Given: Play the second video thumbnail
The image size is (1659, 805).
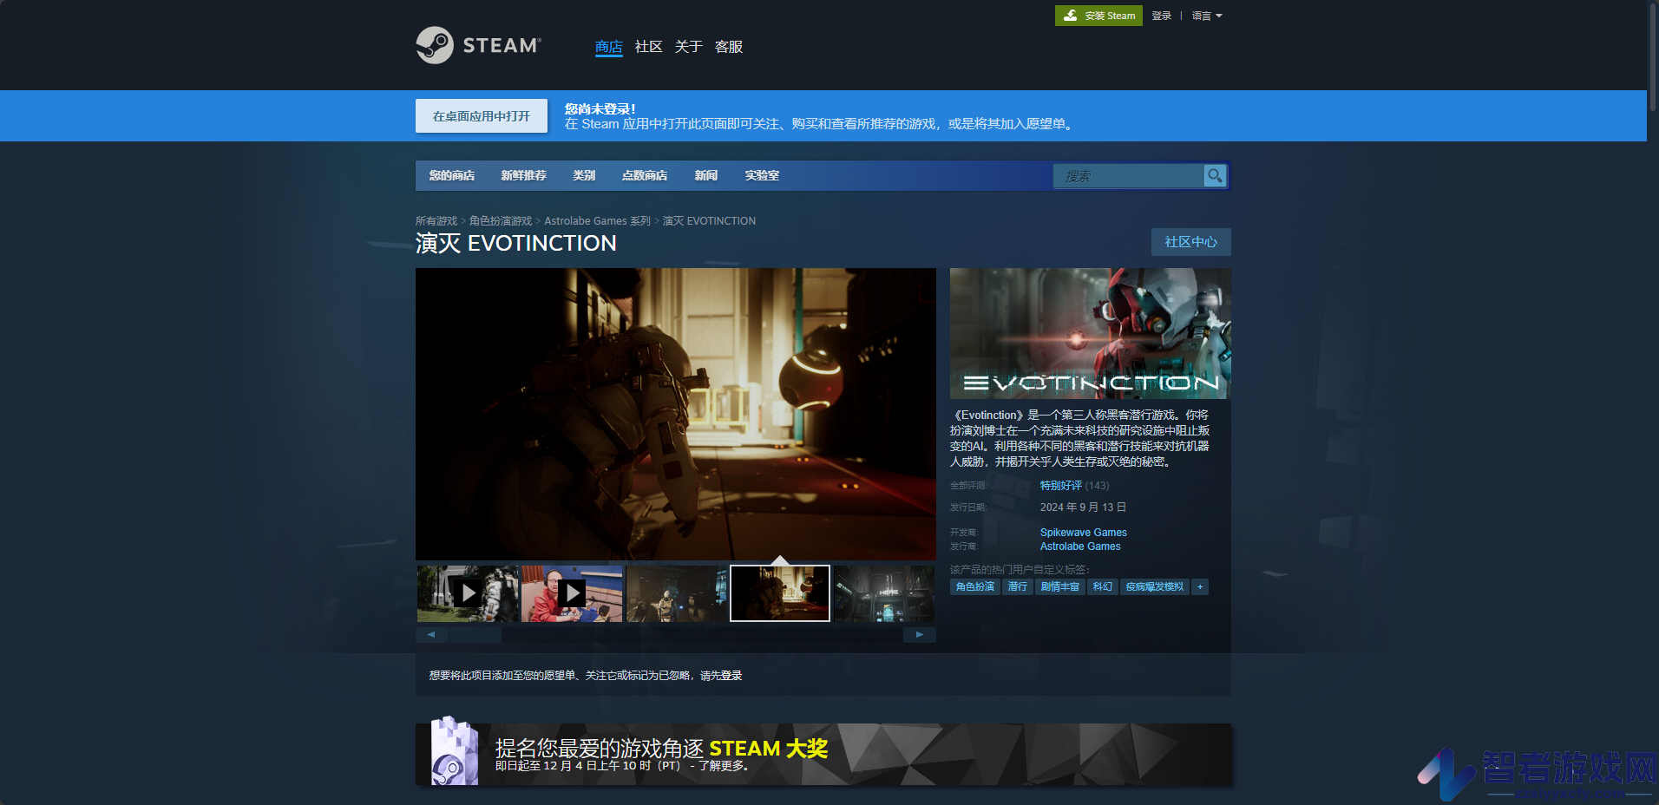Looking at the screenshot, I should [572, 593].
